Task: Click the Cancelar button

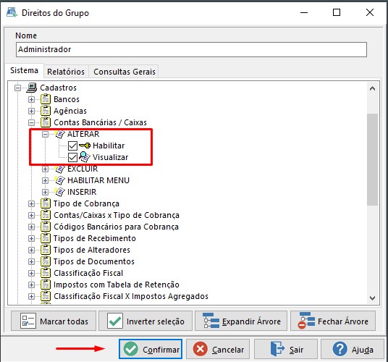Action: (218, 349)
